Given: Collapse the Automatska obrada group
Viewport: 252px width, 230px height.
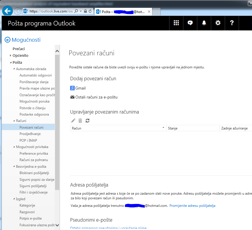Looking at the screenshot, I should [x=14, y=69].
